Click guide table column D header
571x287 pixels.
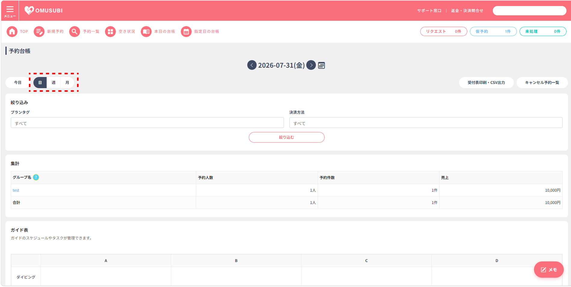[x=497, y=261]
